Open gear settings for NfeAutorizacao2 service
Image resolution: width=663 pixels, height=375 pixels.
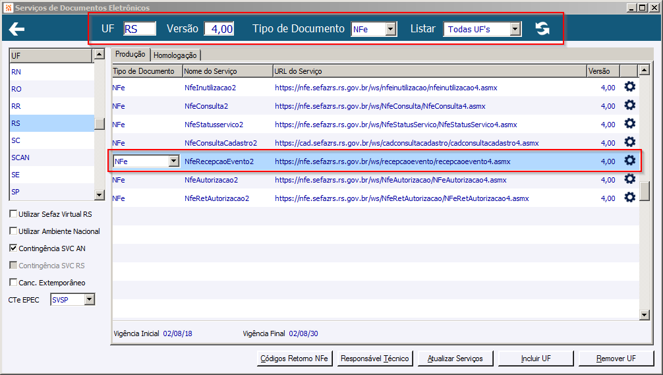click(629, 179)
